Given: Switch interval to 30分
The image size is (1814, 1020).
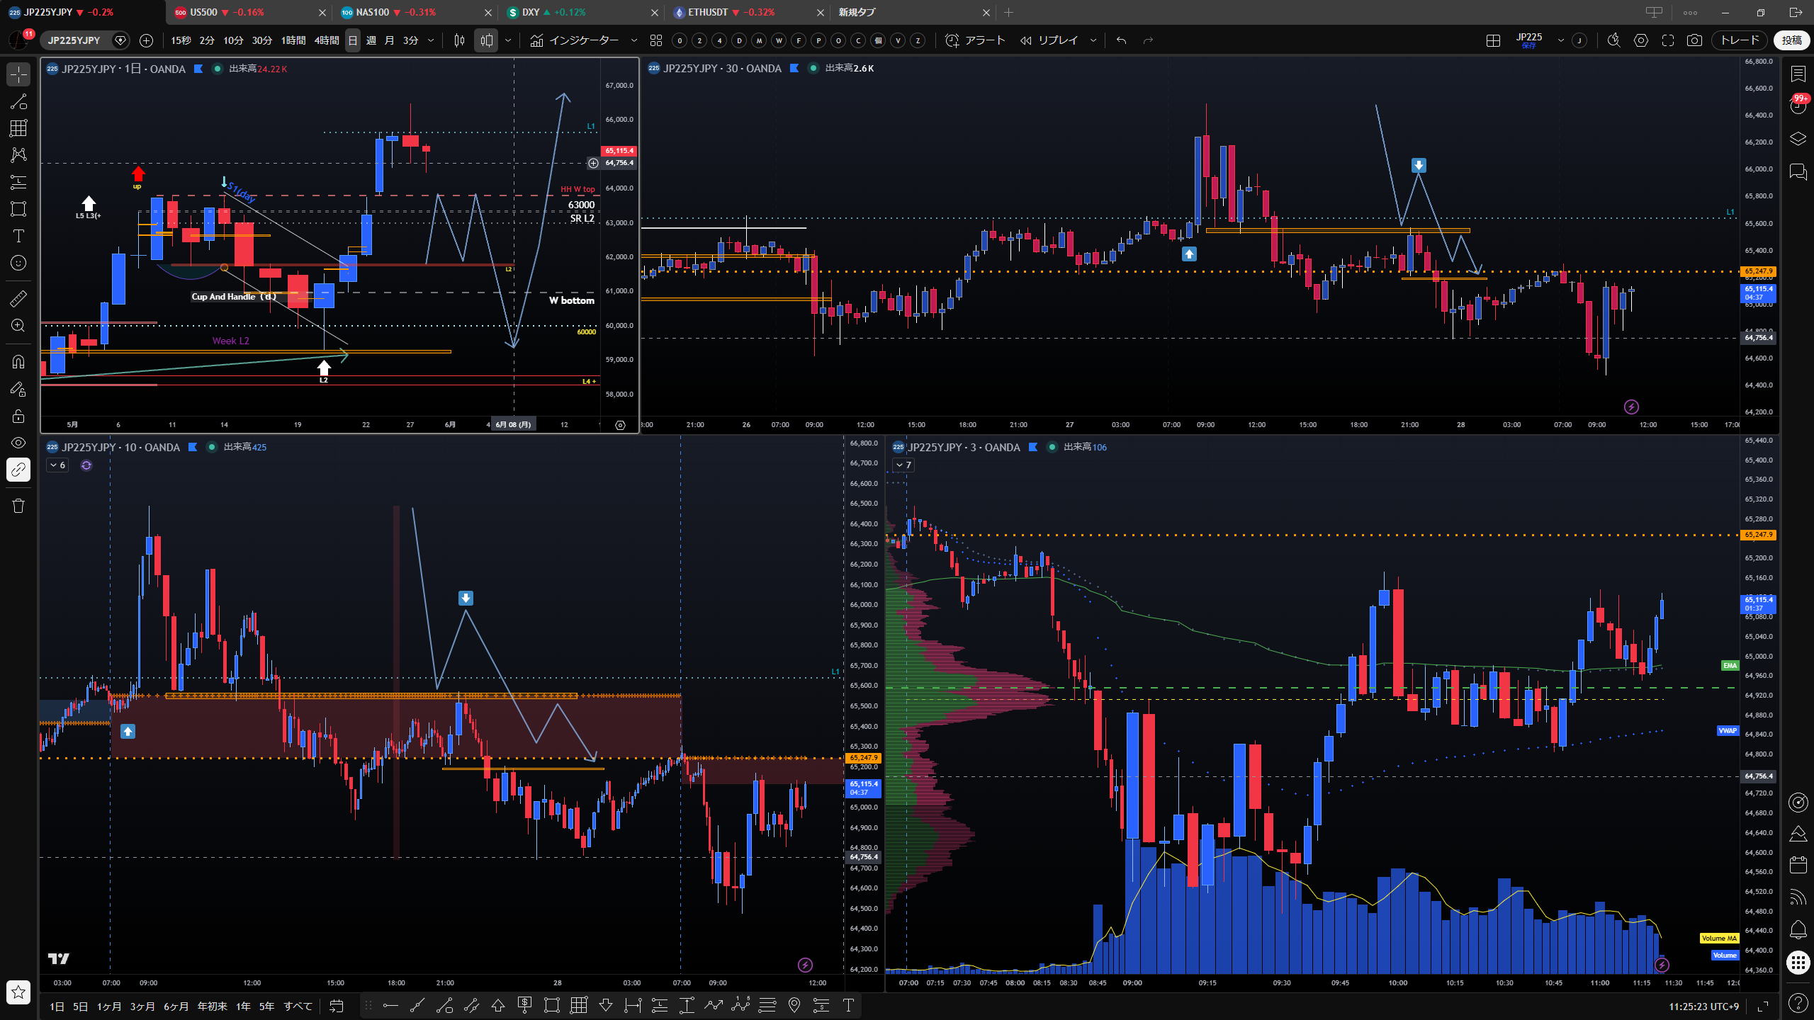Looking at the screenshot, I should 262,40.
